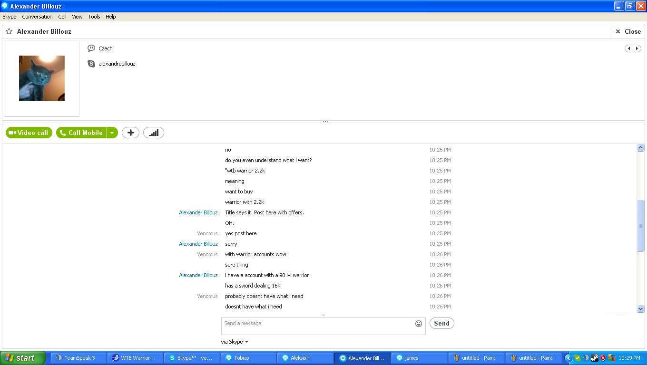647x365 pixels.
Task: Expand the Call Mobile dropdown arrow
Action: click(x=112, y=133)
